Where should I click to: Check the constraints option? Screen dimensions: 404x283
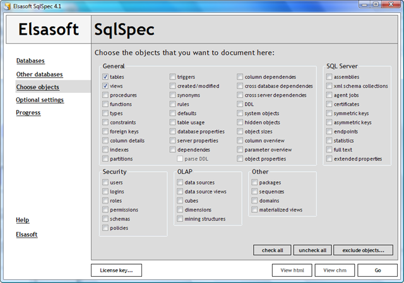point(105,122)
